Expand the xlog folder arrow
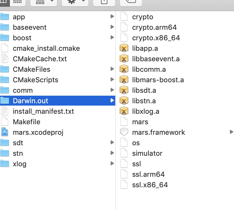The height and width of the screenshot is (210, 234). pyautogui.click(x=112, y=163)
